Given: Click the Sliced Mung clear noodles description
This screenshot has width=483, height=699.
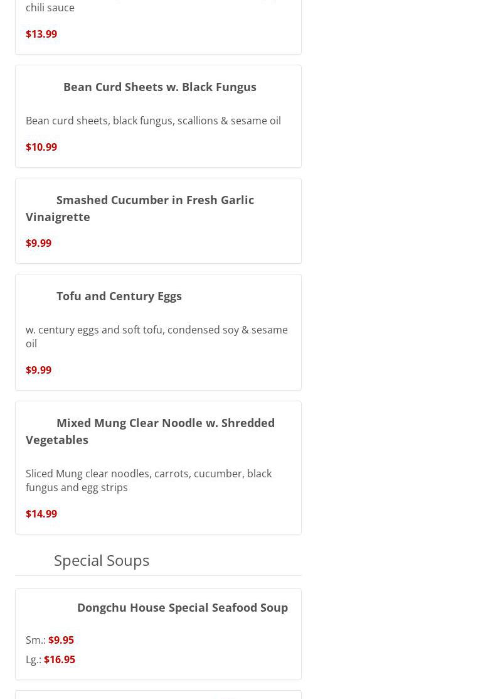Looking at the screenshot, I should (149, 480).
